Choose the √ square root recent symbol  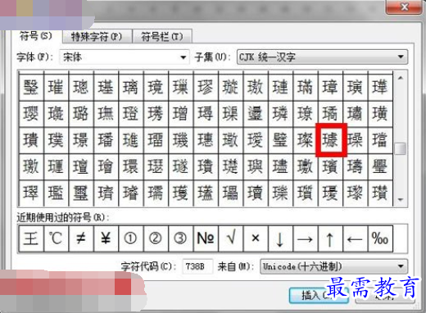click(230, 238)
